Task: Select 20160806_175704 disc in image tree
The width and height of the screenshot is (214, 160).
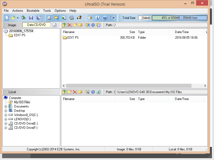Action: 21,31
